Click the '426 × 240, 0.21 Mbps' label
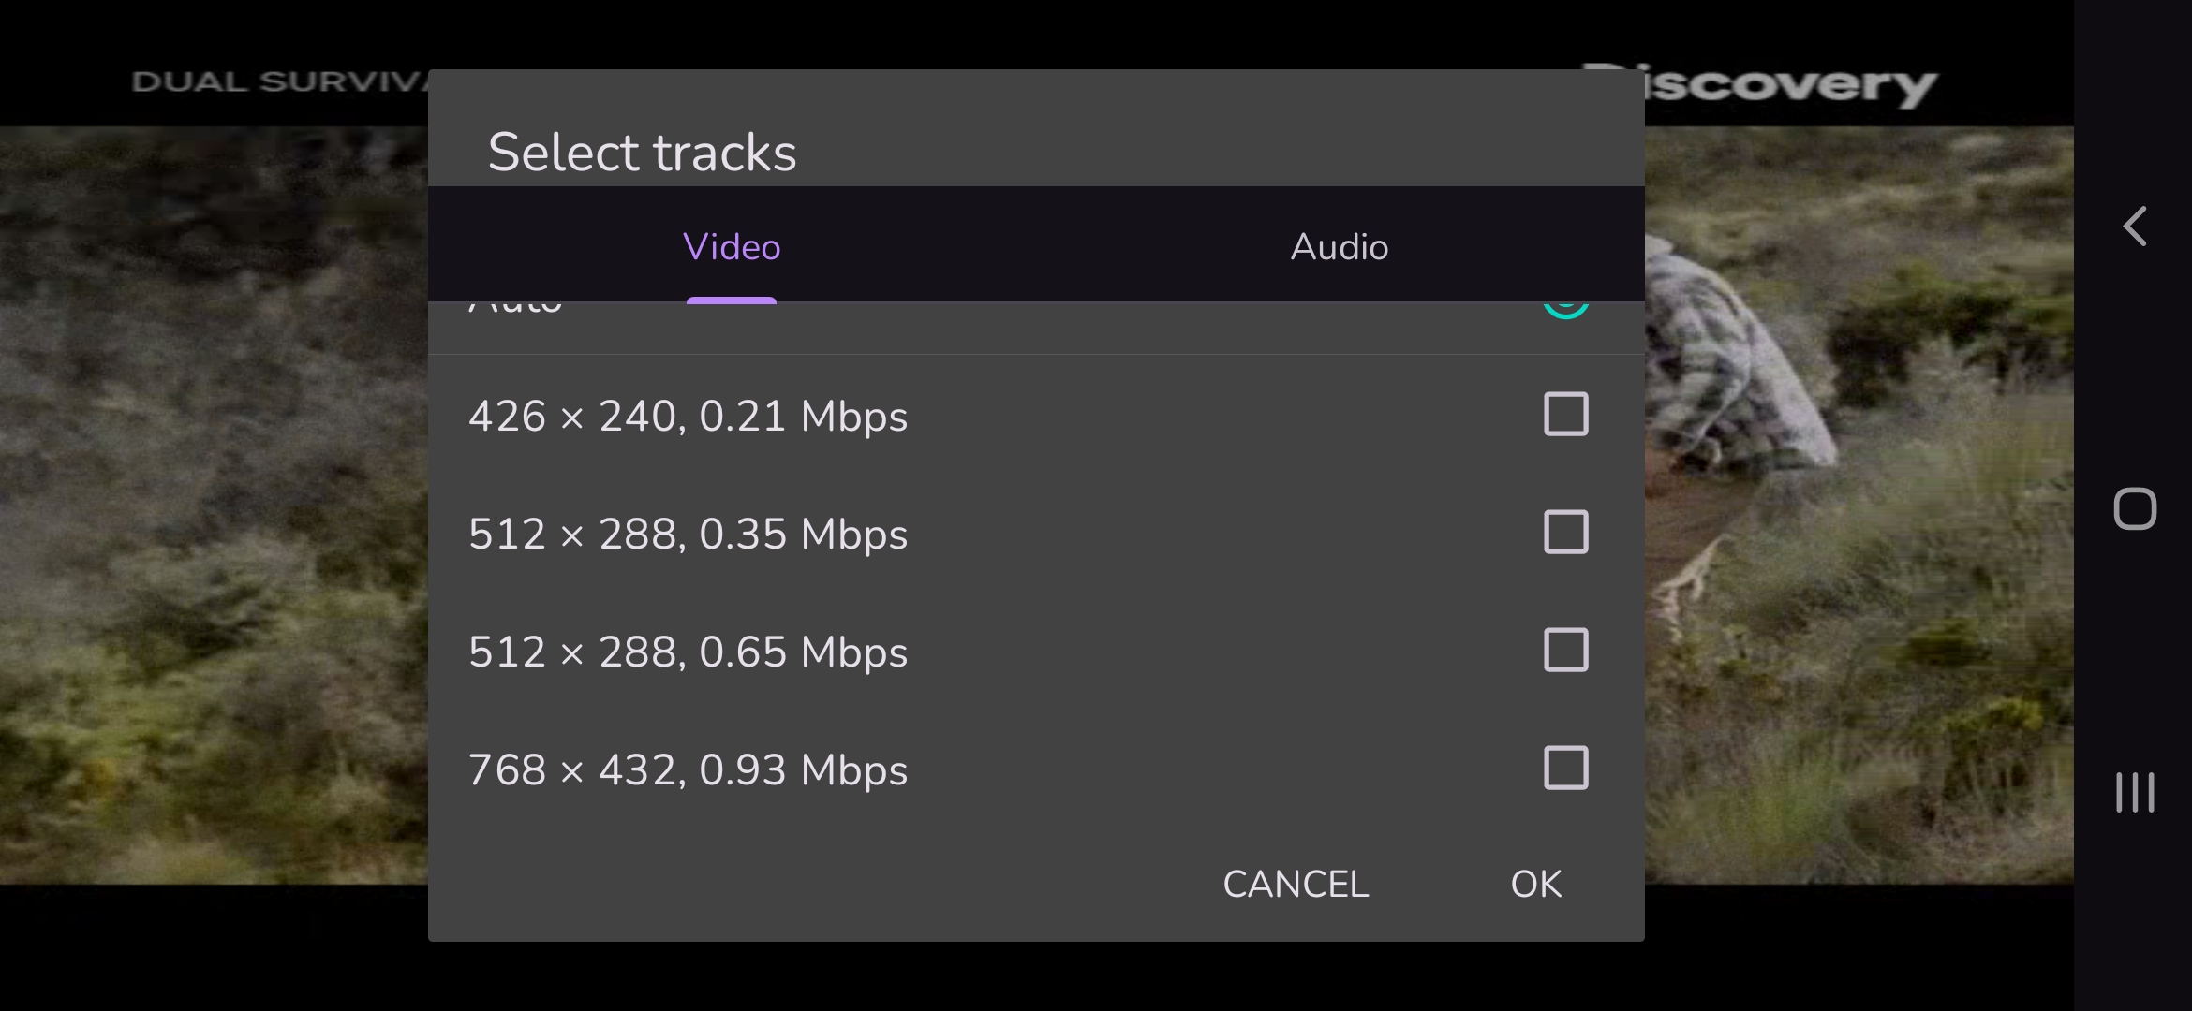Screen dimensions: 2192x1011 [689, 417]
